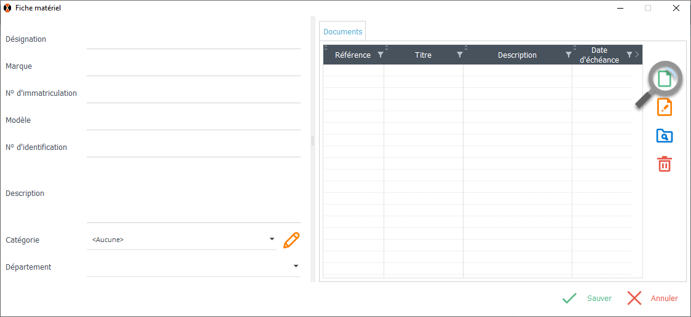Click the vertical panel splitter handle

point(313,141)
